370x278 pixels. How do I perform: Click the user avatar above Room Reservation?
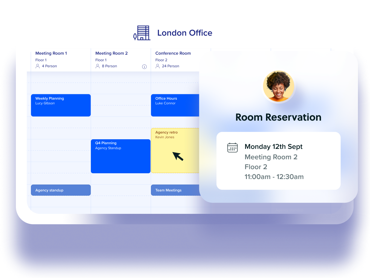279,86
